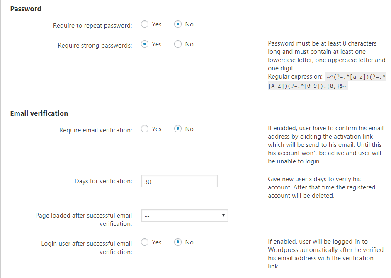Open the Page loaded after verification dropdown

[x=185, y=216]
